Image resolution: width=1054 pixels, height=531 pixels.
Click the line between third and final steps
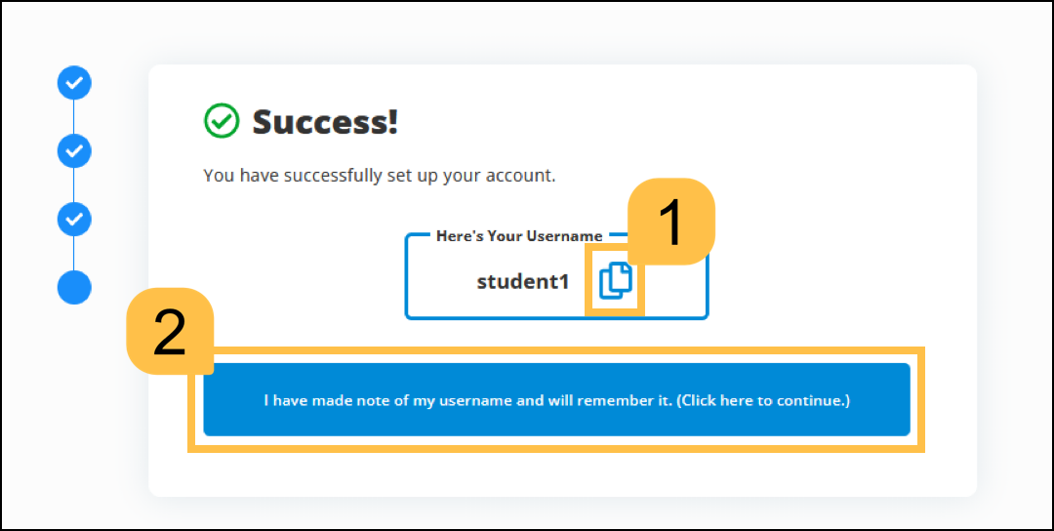[74, 253]
